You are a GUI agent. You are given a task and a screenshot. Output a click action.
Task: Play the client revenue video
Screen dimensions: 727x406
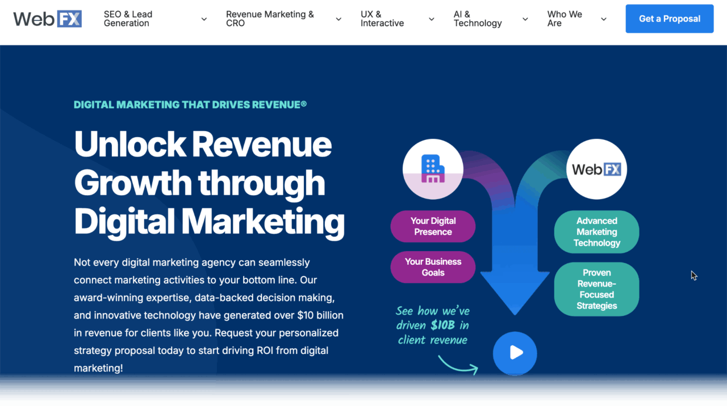(x=515, y=353)
